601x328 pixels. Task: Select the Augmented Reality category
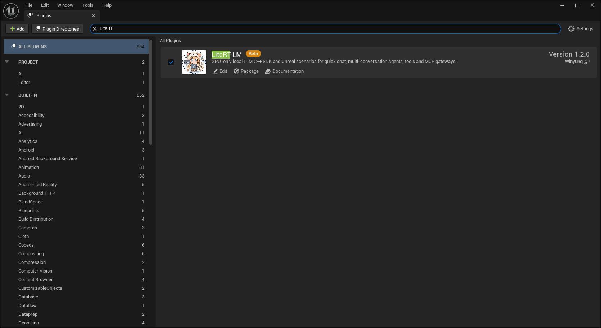tap(76, 184)
